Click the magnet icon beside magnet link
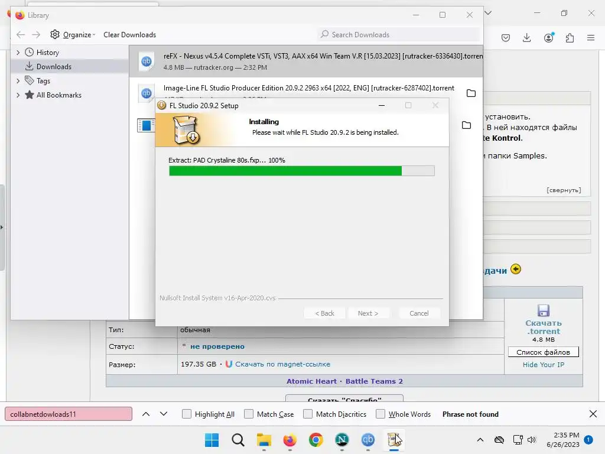This screenshot has width=605, height=454. coord(229,364)
